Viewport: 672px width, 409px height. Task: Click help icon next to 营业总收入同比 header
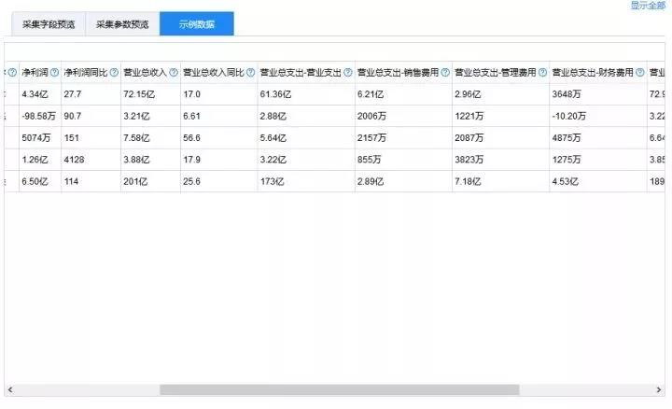251,73
